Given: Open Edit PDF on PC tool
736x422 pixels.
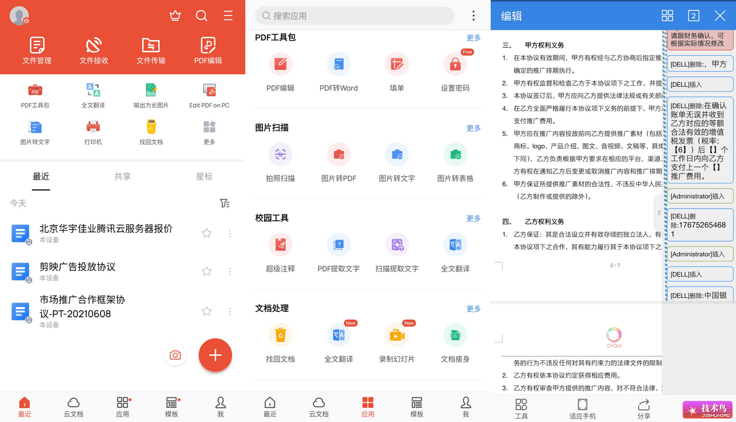Looking at the screenshot, I should pyautogui.click(x=210, y=95).
